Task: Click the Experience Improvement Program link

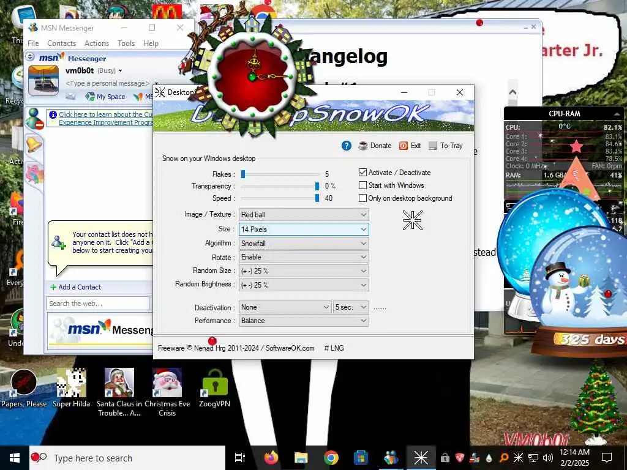Action: [106, 118]
